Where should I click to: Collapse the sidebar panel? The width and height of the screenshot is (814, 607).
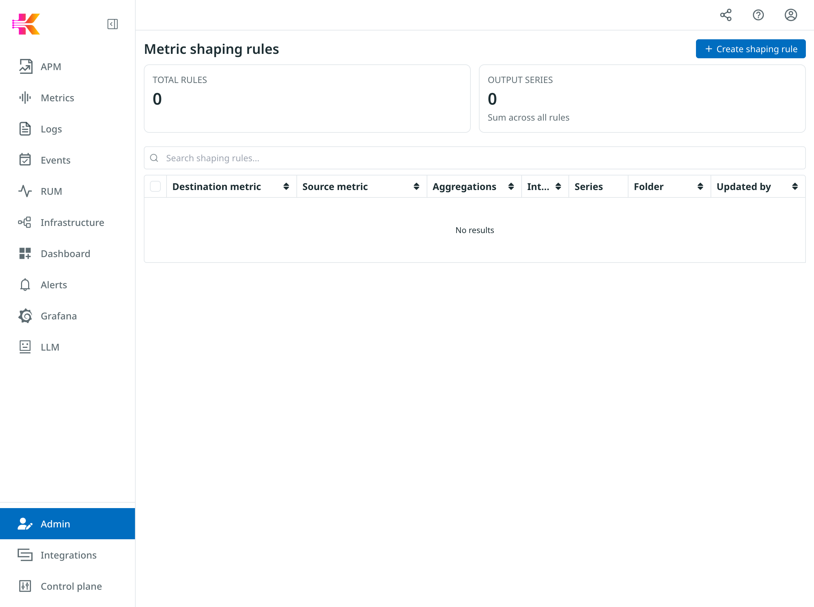point(113,24)
